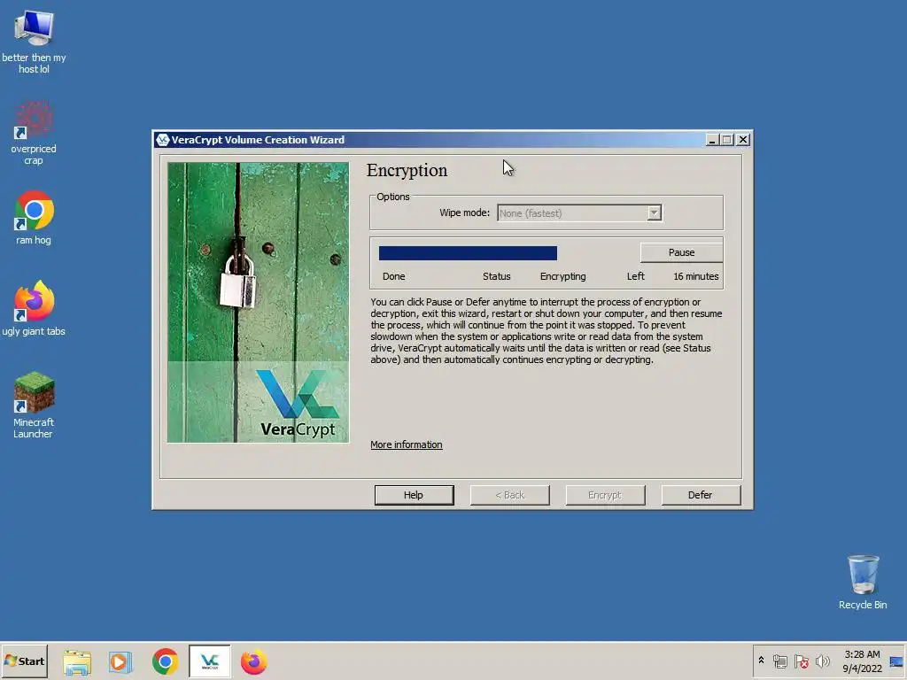This screenshot has height=680, width=907.
Task: Click the encryption progress bar
Action: click(x=468, y=252)
